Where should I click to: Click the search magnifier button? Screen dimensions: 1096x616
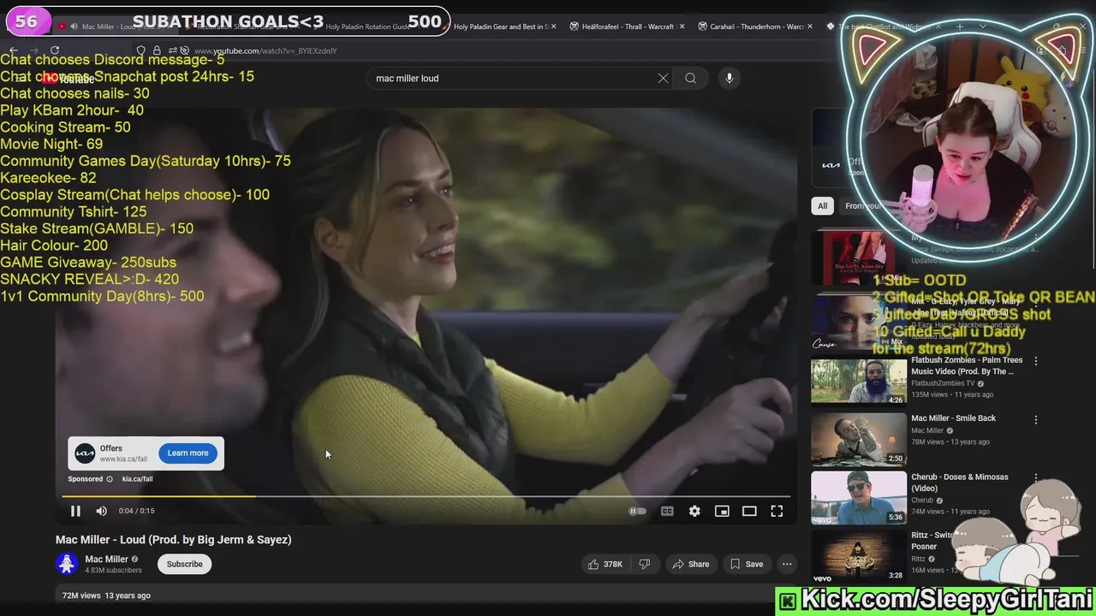tap(690, 78)
